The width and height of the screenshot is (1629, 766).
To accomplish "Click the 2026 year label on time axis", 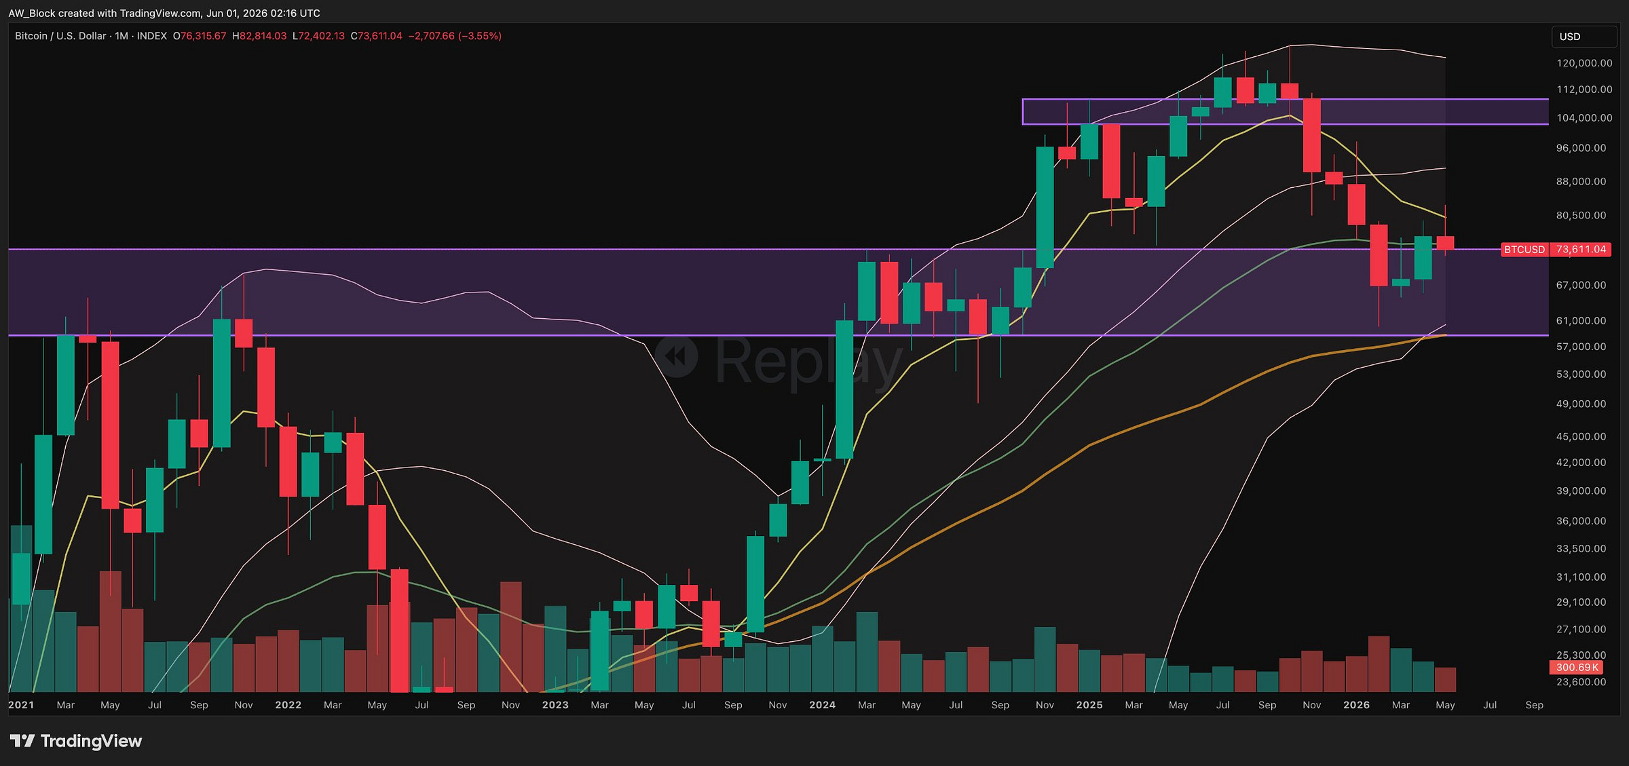I will [x=1356, y=705].
